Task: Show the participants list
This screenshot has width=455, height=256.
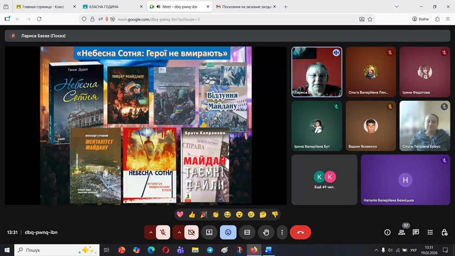Action: tap(402, 232)
